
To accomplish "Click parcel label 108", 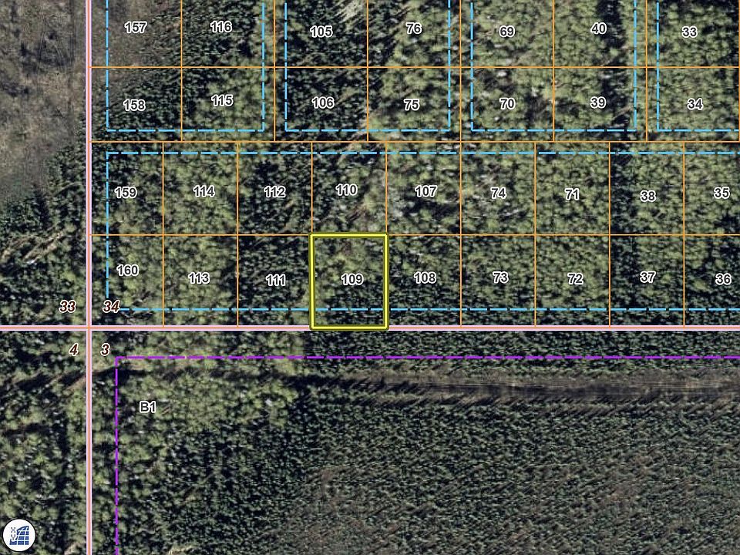I will click(425, 277).
